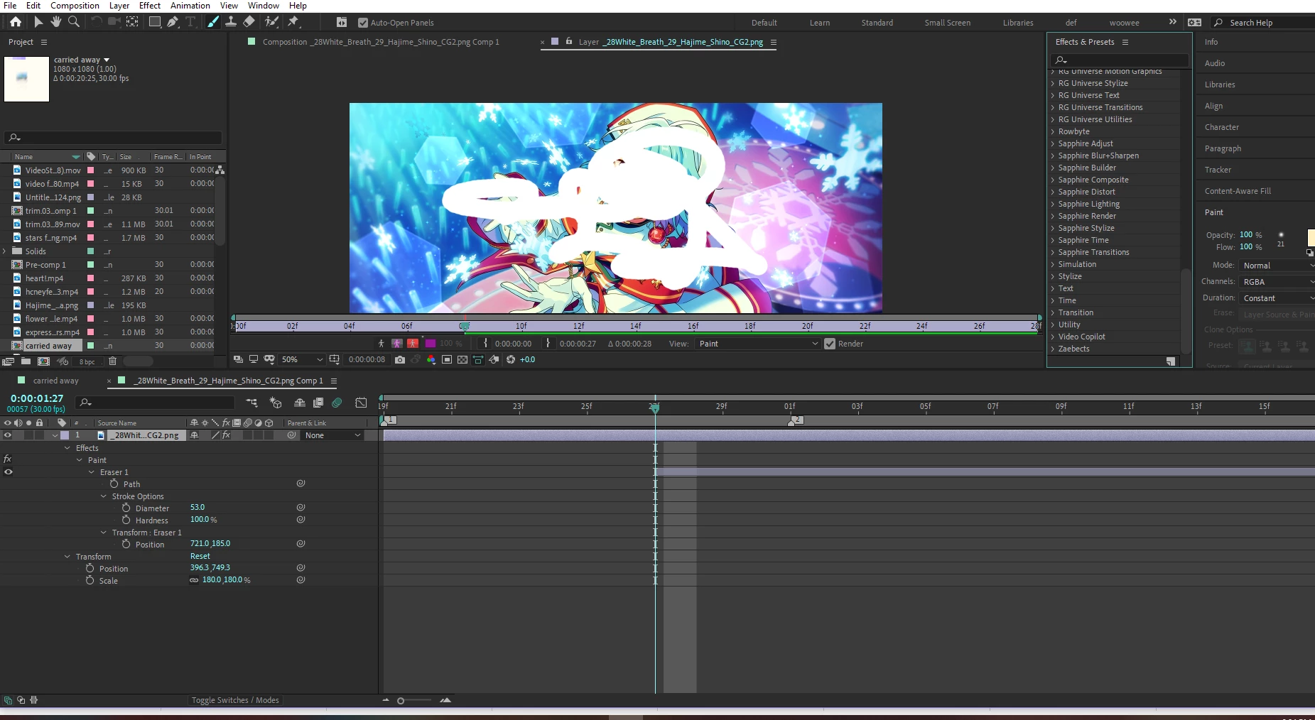Select the Roto Brush tool
The height and width of the screenshot is (720, 1315).
271,22
